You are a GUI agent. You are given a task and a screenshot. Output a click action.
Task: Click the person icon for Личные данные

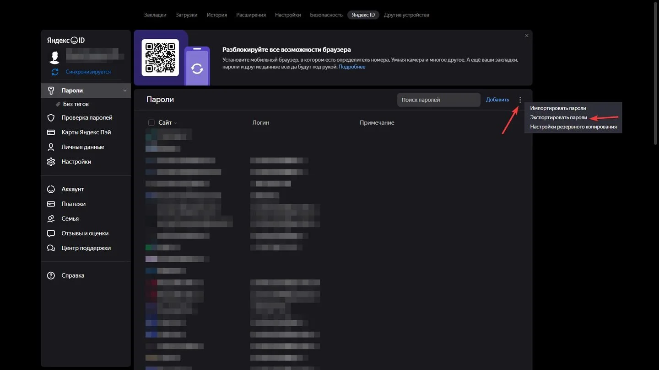pyautogui.click(x=51, y=147)
